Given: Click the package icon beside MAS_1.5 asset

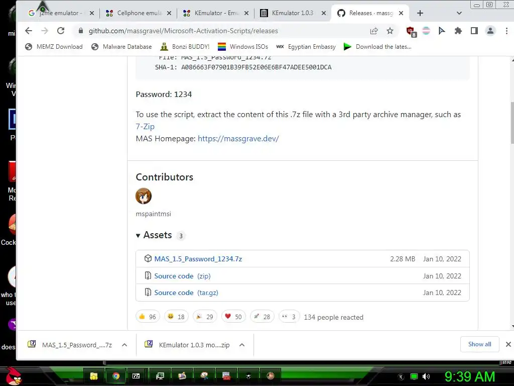Looking at the screenshot, I should (x=148, y=259).
